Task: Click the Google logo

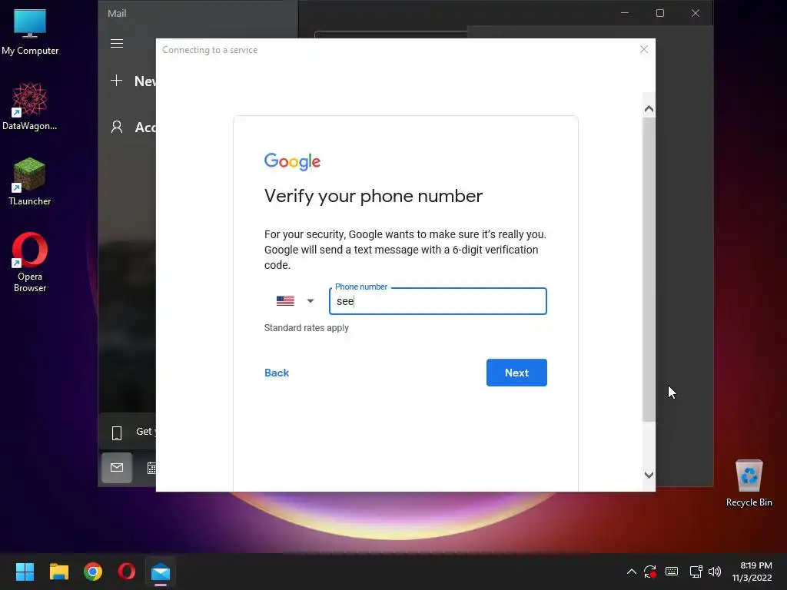Action: [x=292, y=161]
